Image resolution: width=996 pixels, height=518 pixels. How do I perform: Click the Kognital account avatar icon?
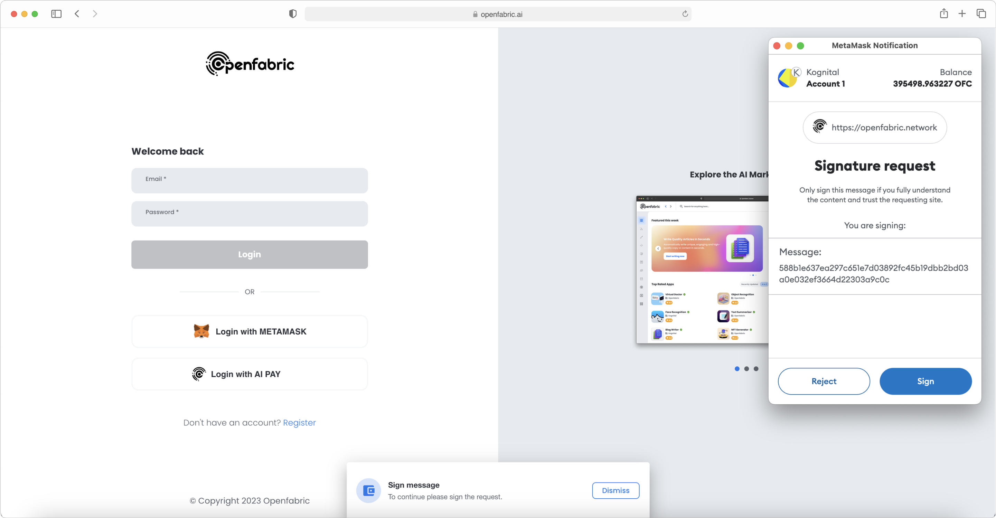[789, 78]
